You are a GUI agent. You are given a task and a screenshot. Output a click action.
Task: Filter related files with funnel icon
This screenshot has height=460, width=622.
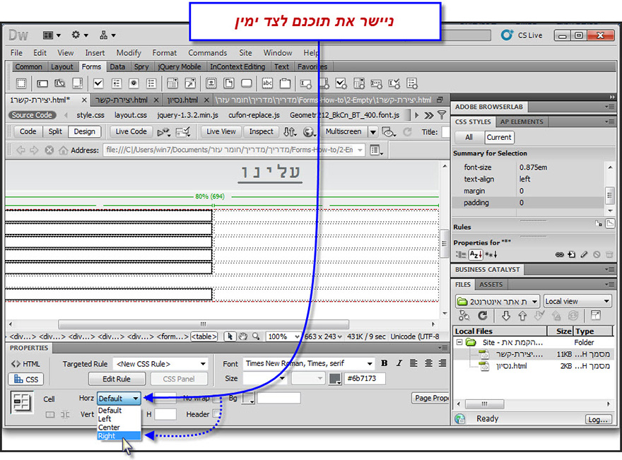point(442,115)
